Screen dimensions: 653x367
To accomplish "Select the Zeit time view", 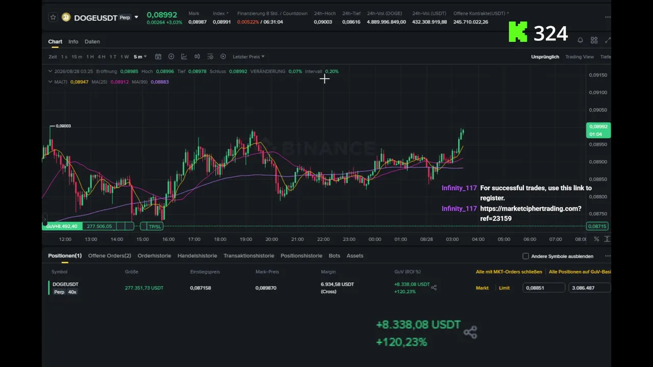I will [x=53, y=57].
